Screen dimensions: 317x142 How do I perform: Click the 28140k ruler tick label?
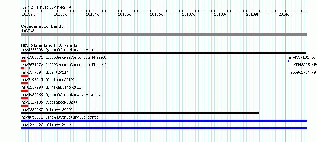coord(285,14)
